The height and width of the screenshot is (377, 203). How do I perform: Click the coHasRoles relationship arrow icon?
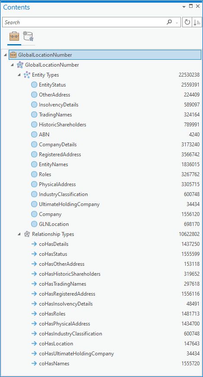point(34,314)
